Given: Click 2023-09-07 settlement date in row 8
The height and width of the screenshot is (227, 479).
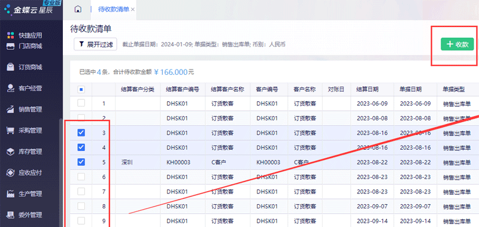Looking at the screenshot, I should 372,206.
